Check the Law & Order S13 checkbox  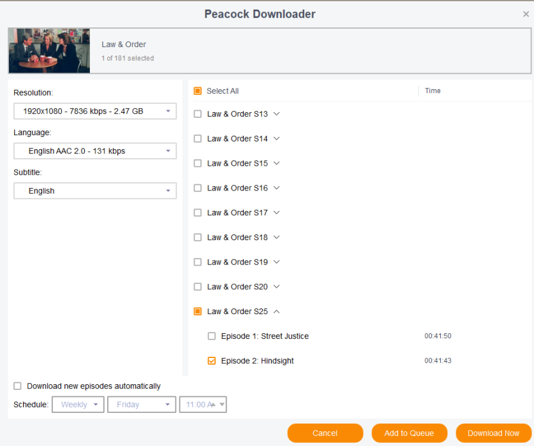(198, 114)
